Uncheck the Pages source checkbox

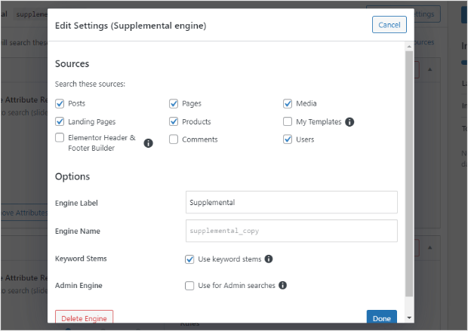[174, 103]
